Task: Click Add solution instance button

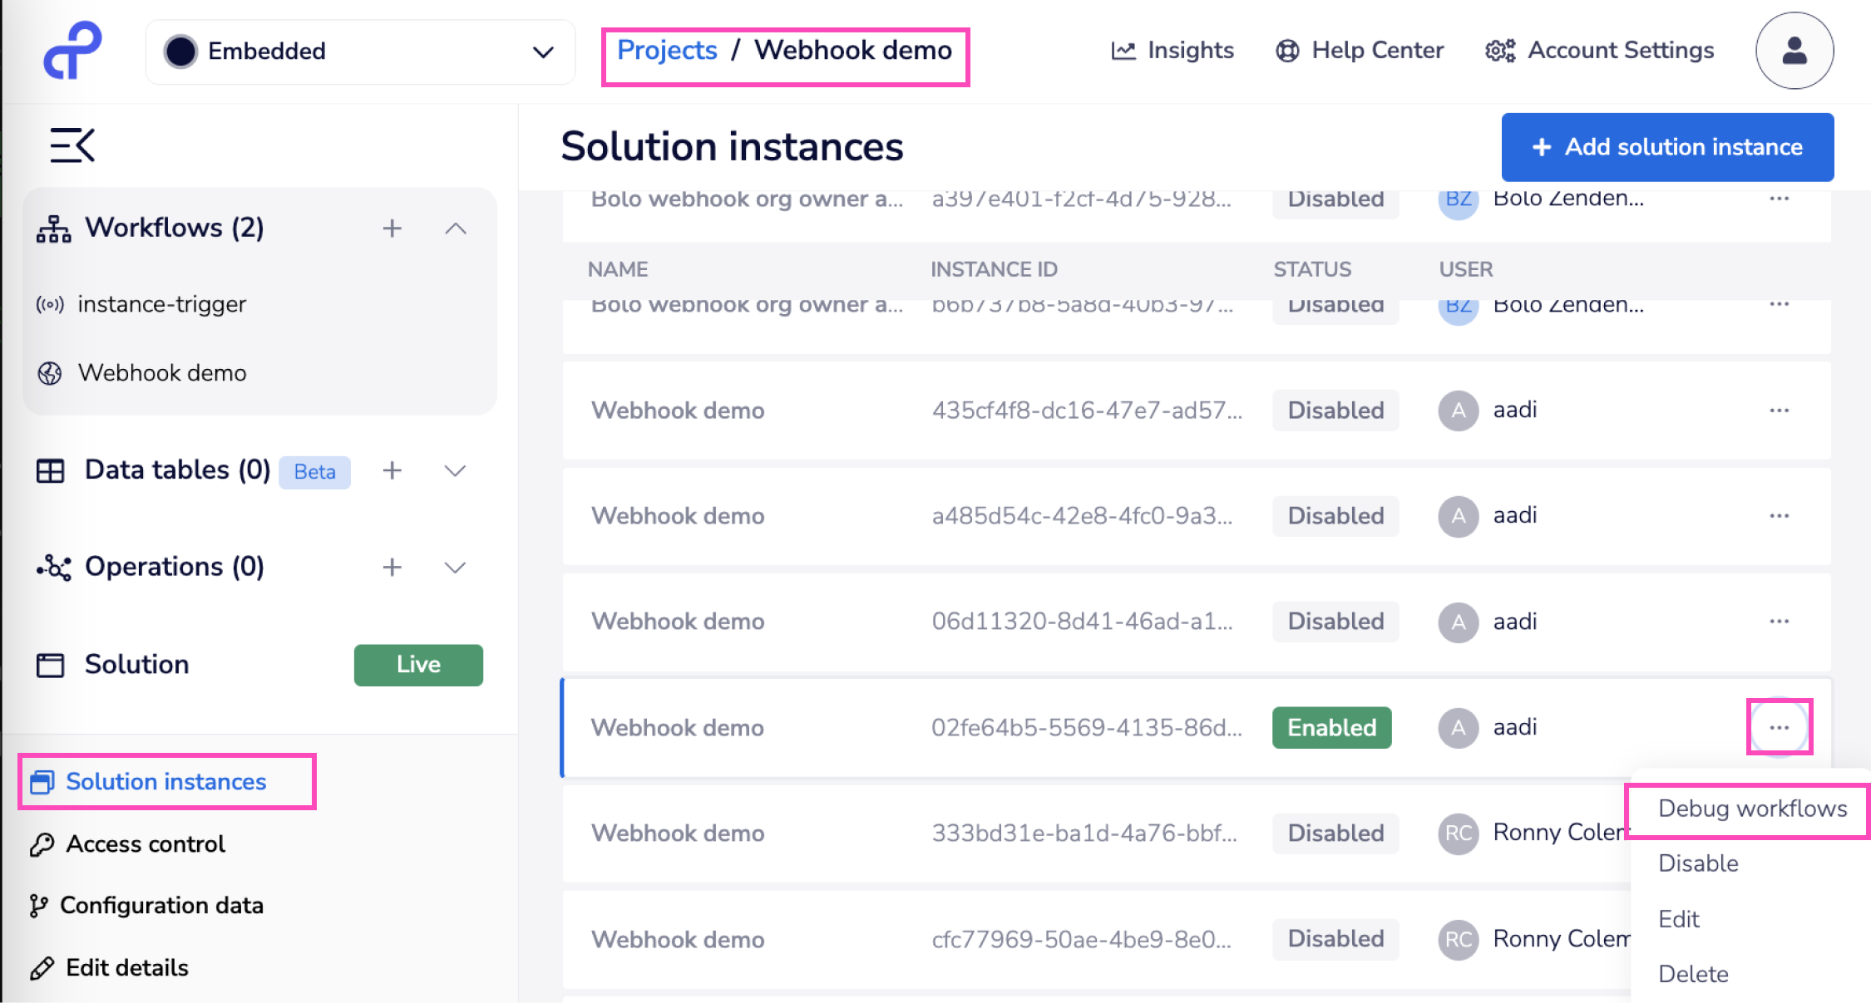Action: (1667, 147)
